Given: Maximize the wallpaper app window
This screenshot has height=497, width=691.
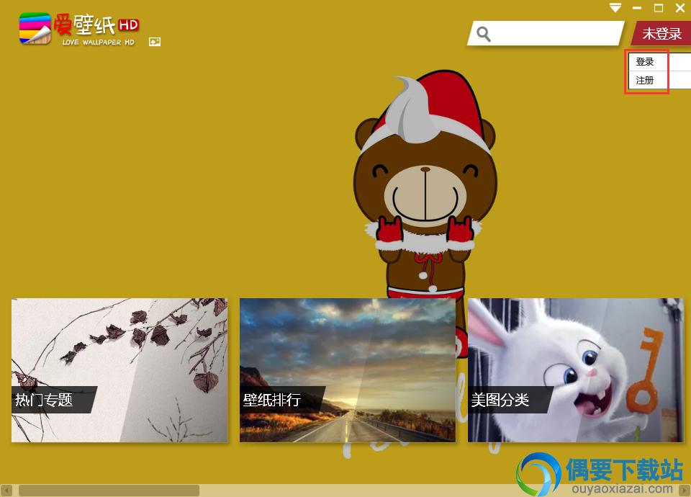Looking at the screenshot, I should [659, 8].
